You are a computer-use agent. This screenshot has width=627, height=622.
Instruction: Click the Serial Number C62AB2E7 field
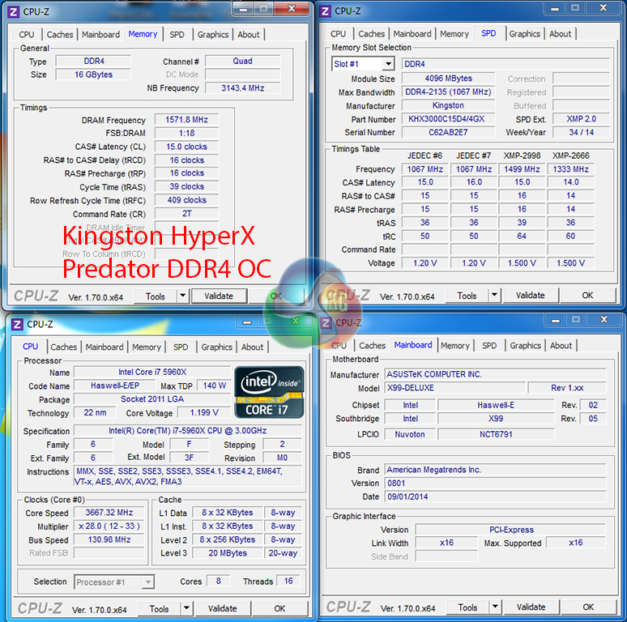[x=448, y=132]
